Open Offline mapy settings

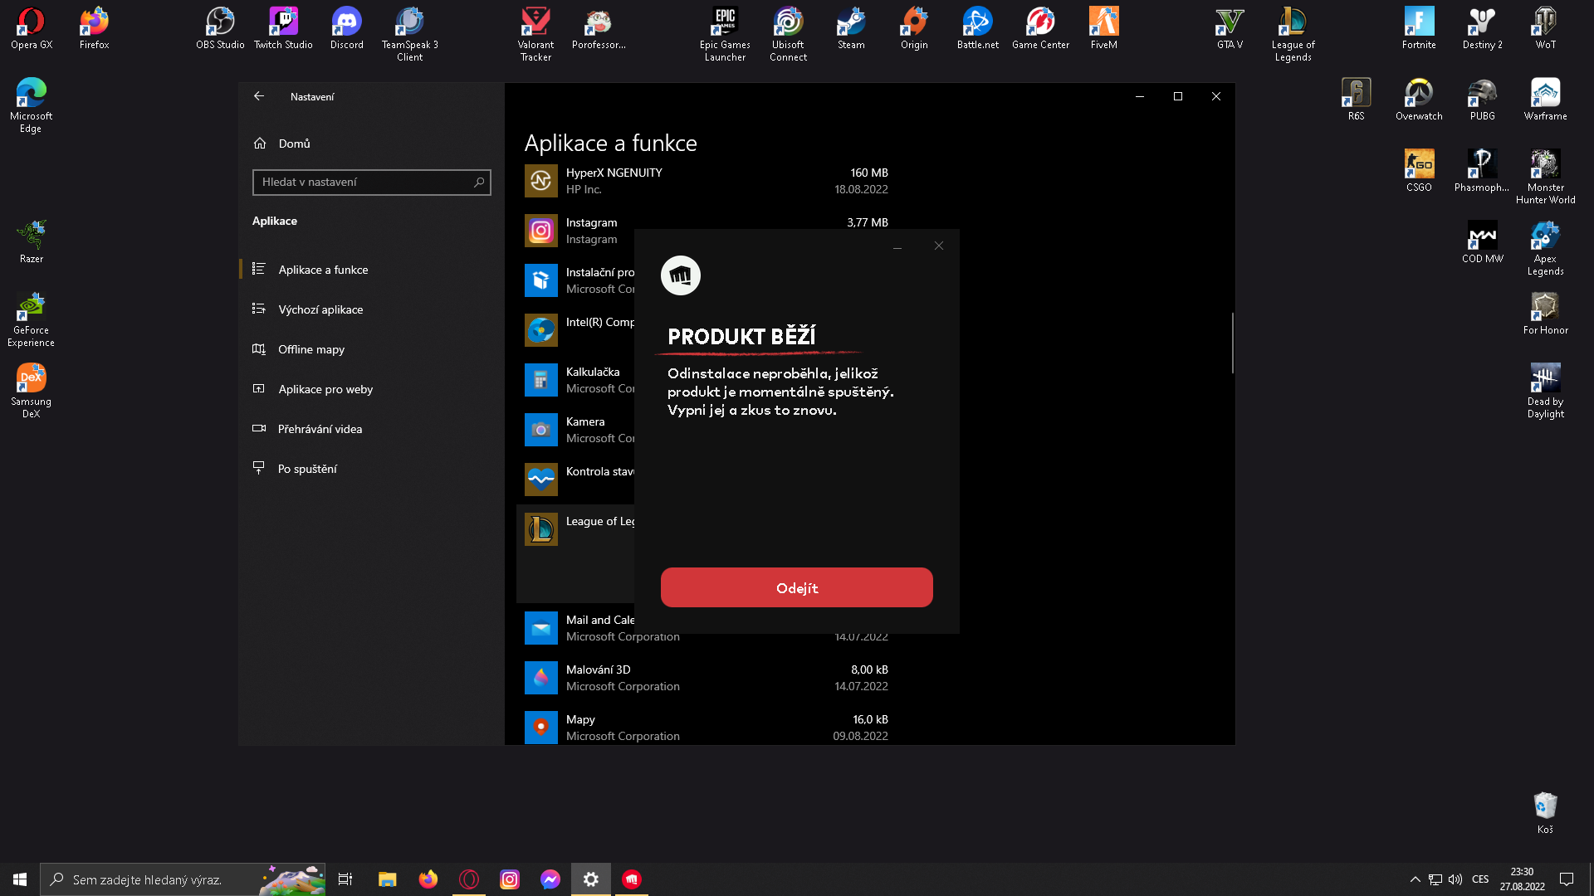310,349
